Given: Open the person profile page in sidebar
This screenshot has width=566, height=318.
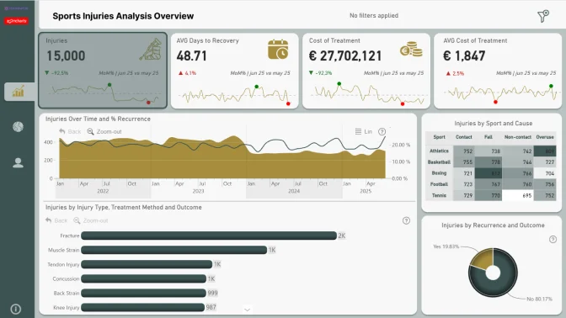Looking at the screenshot, I should tap(18, 163).
